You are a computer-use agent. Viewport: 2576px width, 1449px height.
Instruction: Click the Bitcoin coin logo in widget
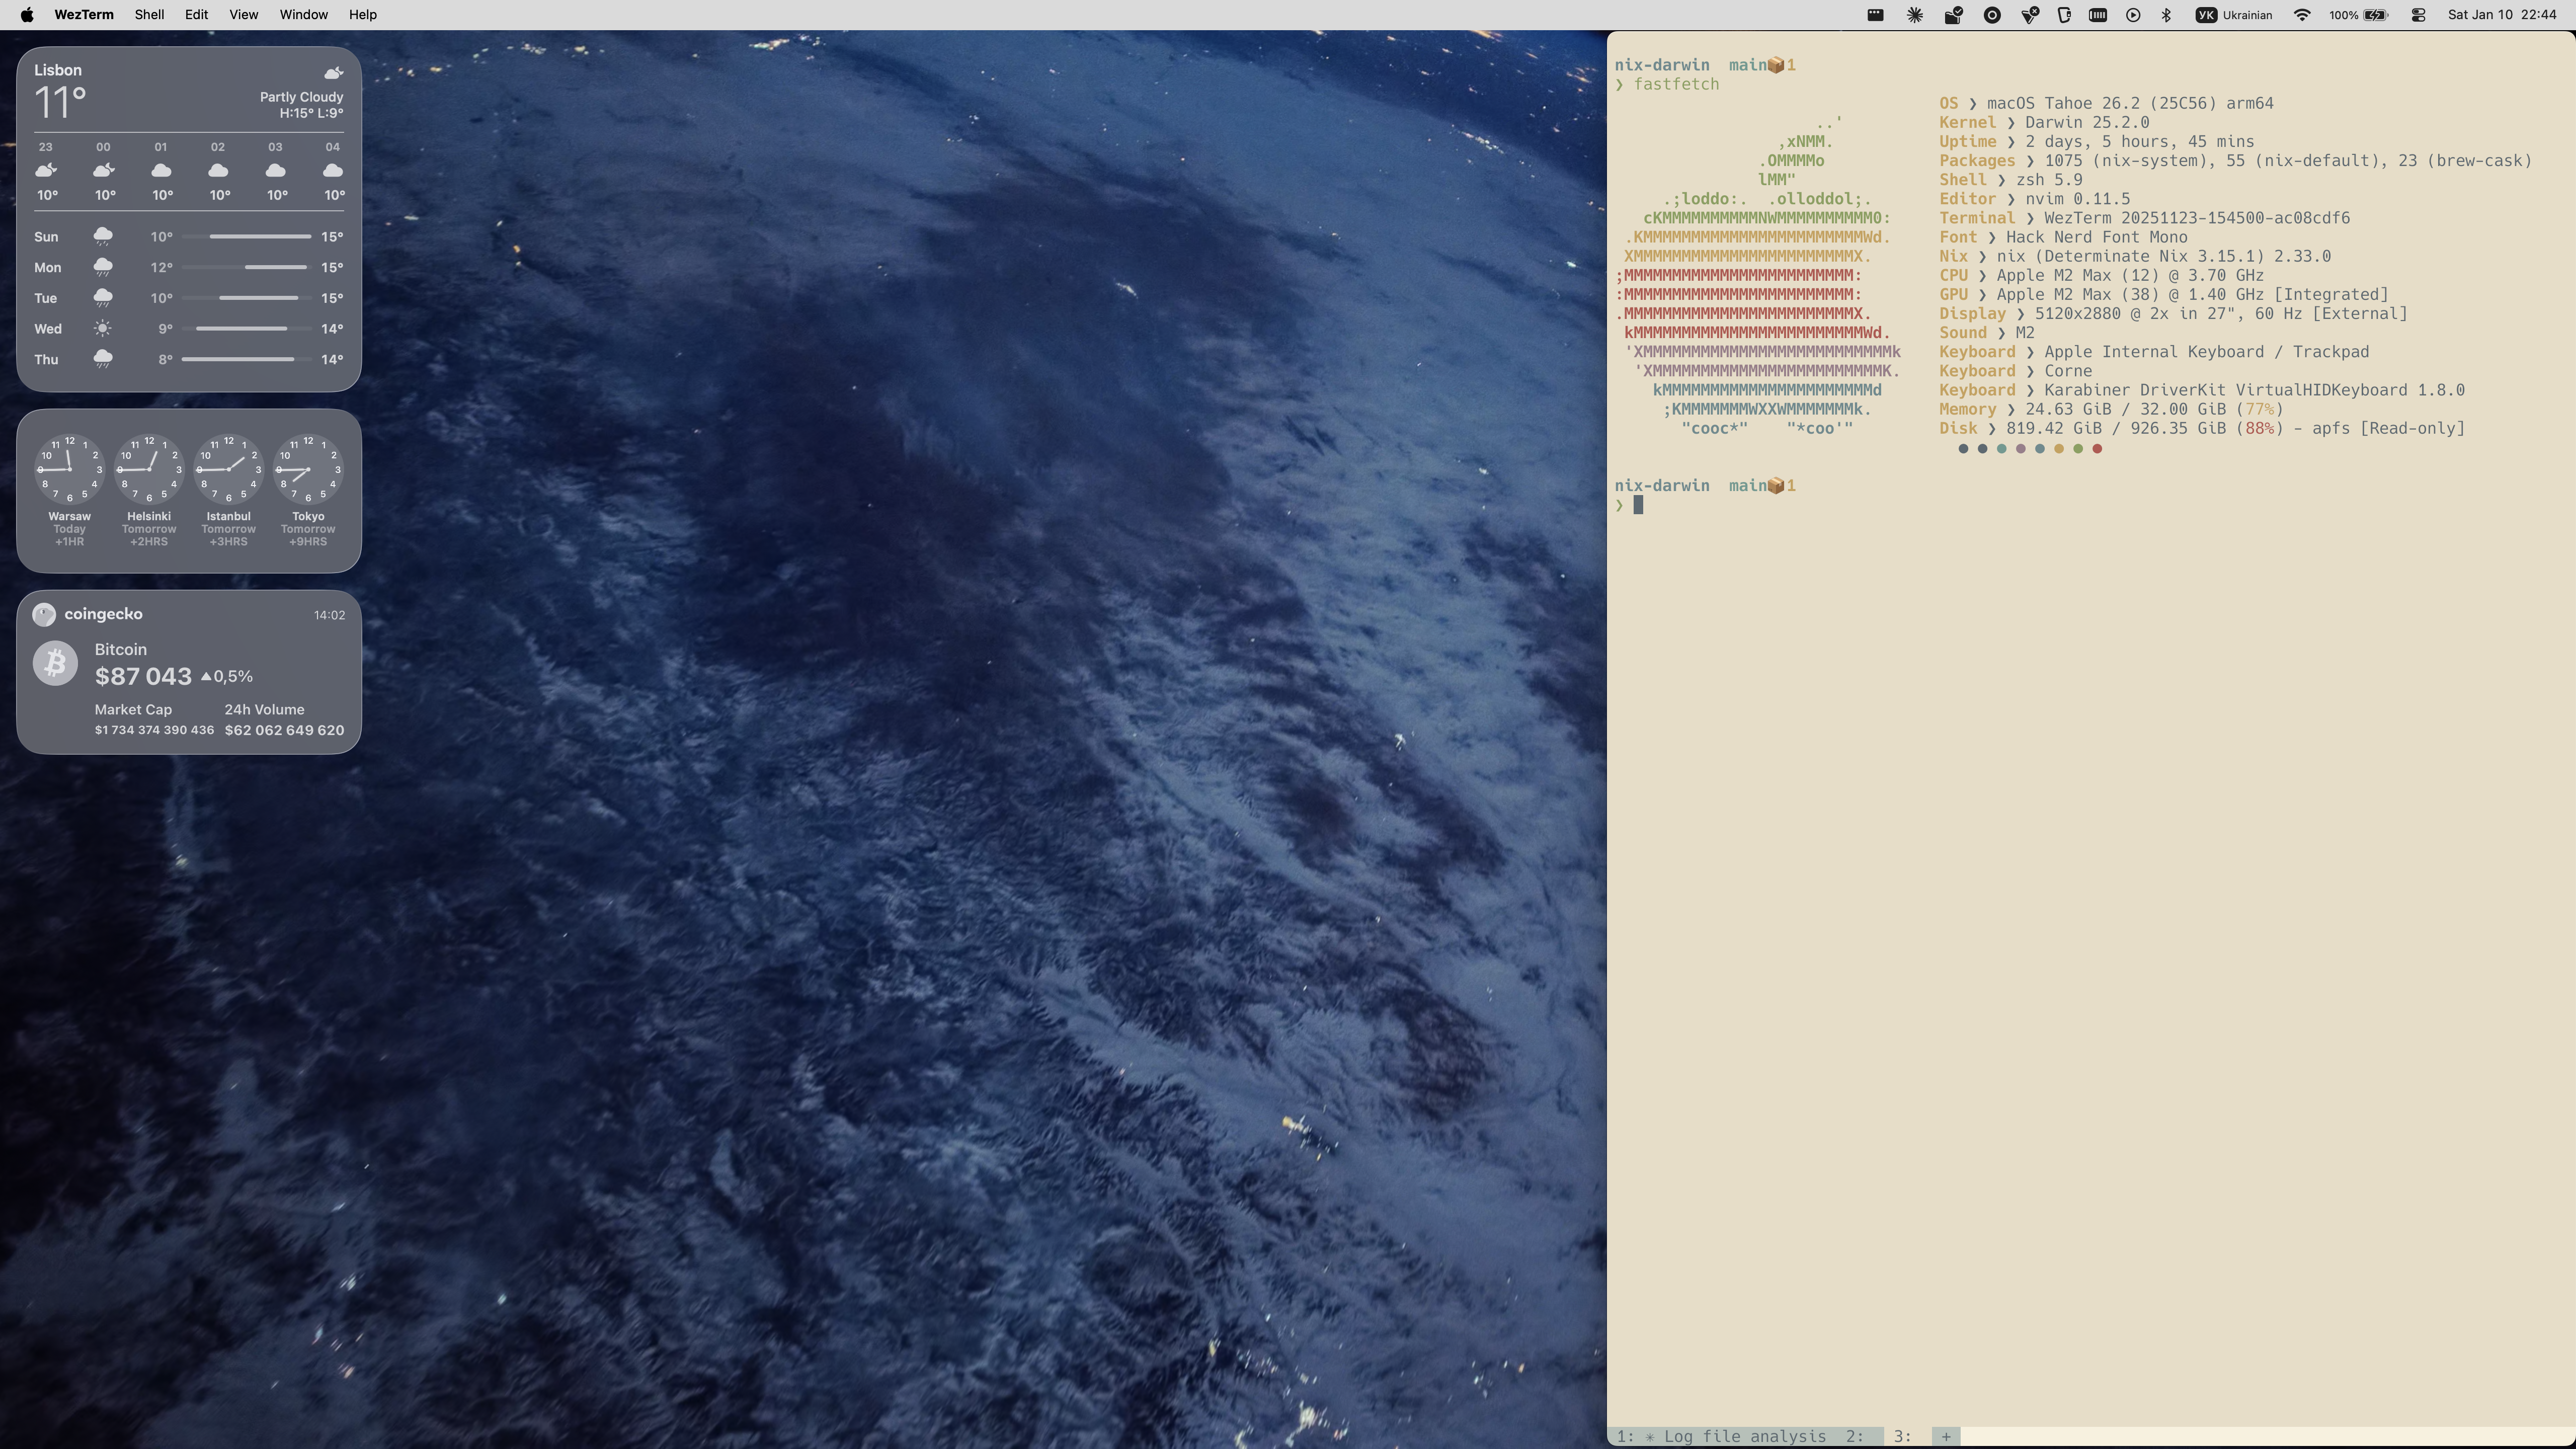coord(55,663)
